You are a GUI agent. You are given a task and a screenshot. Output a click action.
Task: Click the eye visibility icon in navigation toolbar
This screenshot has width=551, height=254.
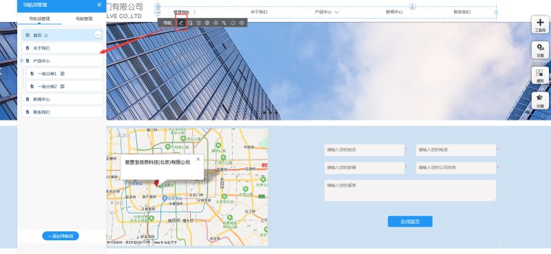tap(242, 23)
